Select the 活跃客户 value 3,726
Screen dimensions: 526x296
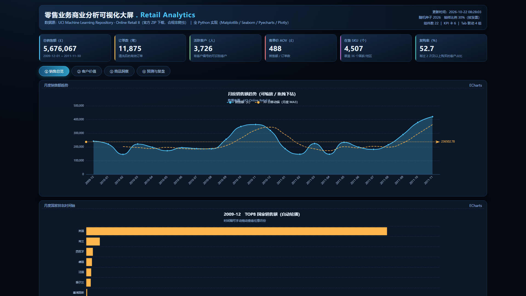click(203, 49)
